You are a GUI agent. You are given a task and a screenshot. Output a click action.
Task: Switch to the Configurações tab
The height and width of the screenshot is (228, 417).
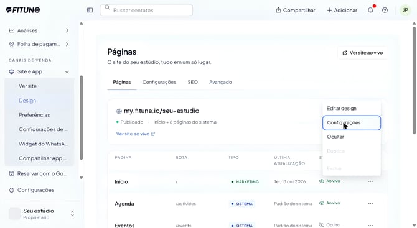[159, 82]
